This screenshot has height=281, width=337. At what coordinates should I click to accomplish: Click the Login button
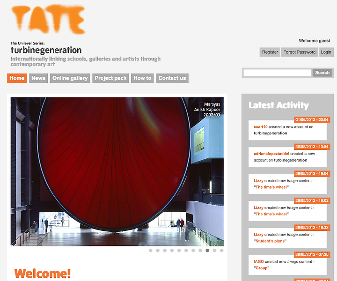click(326, 52)
